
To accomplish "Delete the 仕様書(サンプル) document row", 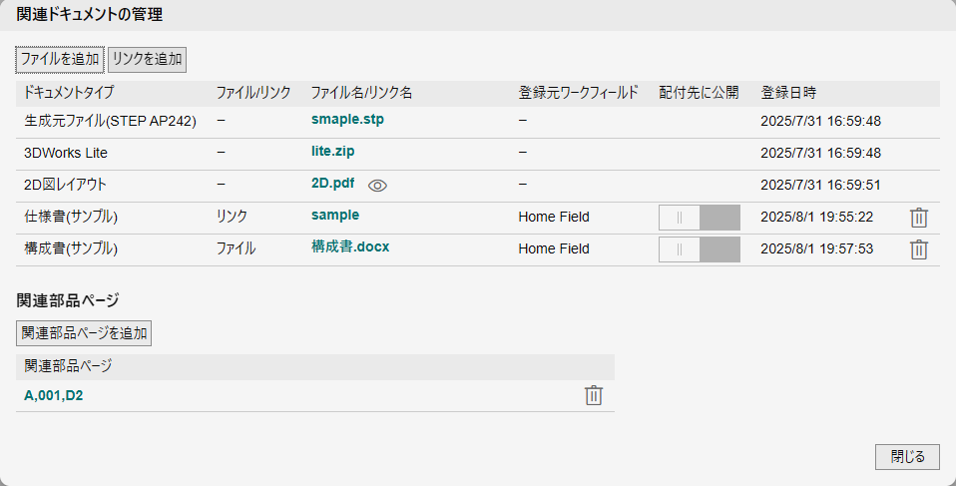I will point(919,218).
